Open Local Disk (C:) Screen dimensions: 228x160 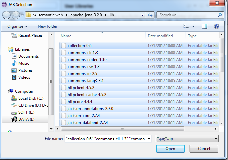(x=27, y=98)
